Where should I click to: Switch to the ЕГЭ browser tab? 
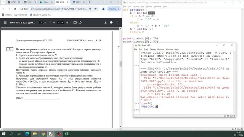(x=78, y=2)
